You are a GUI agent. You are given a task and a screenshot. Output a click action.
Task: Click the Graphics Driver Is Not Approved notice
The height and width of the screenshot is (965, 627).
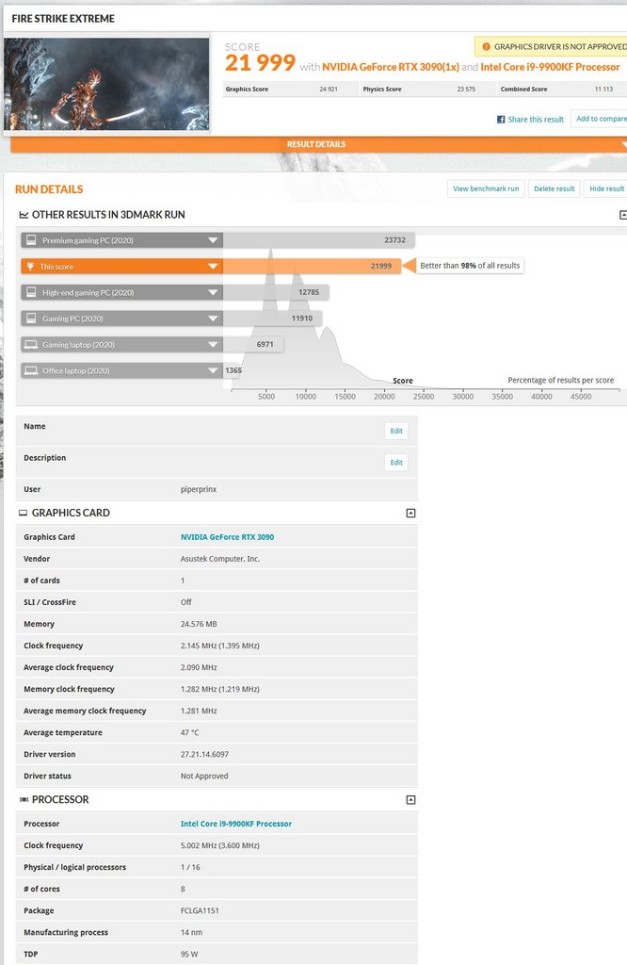coord(551,47)
